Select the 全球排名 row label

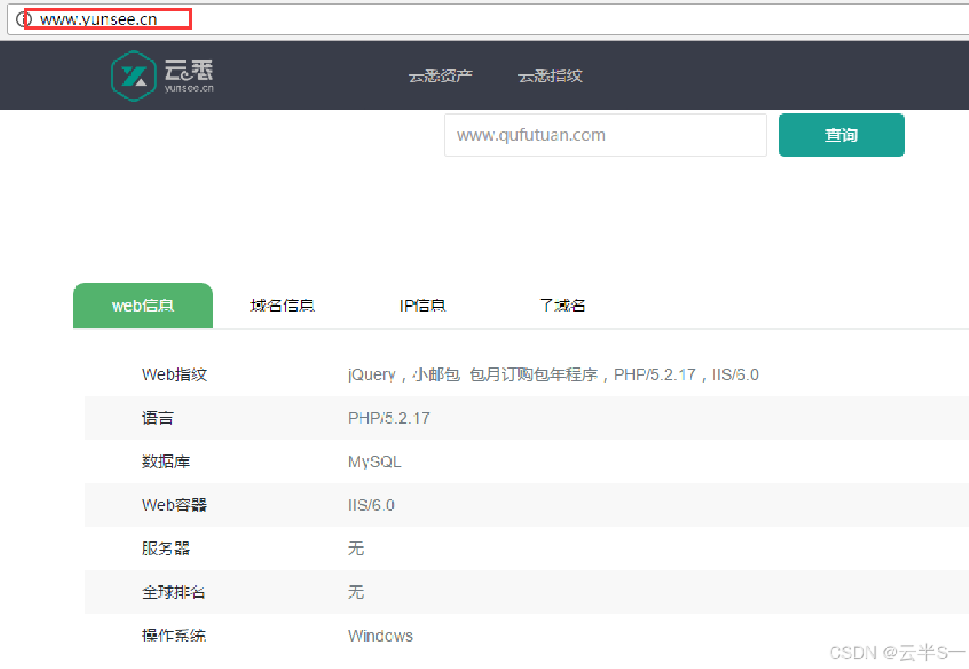(x=173, y=593)
